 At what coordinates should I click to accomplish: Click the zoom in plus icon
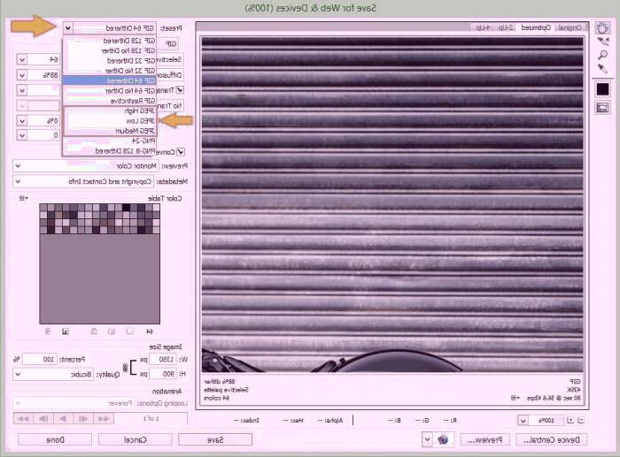[570, 420]
